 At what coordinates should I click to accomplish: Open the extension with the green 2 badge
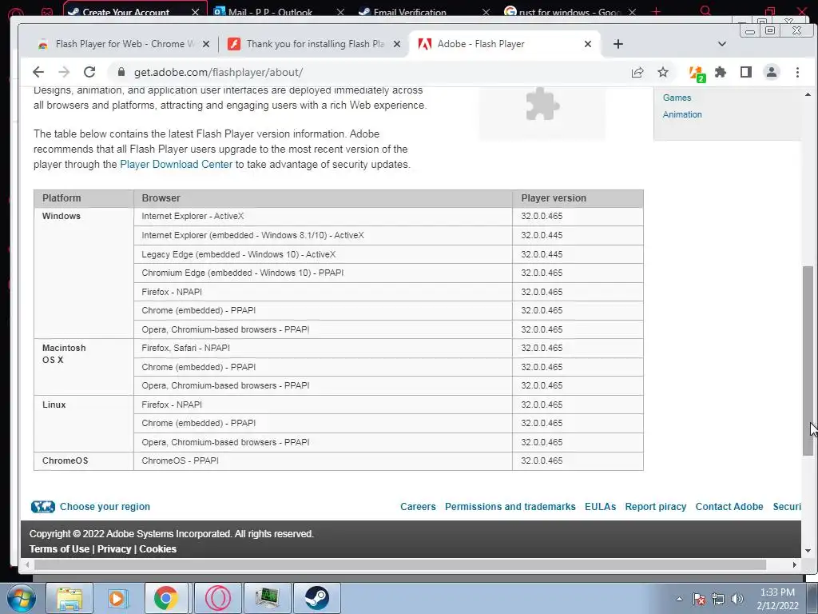(697, 73)
